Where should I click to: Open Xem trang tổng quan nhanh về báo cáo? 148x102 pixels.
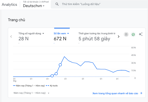pyautogui.click(x=115, y=93)
